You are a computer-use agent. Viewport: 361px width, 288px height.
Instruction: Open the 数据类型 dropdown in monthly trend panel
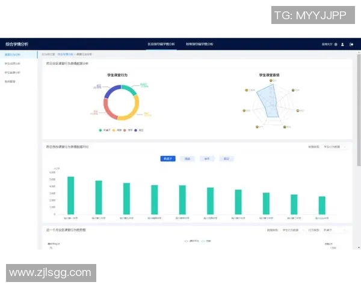[293, 230]
